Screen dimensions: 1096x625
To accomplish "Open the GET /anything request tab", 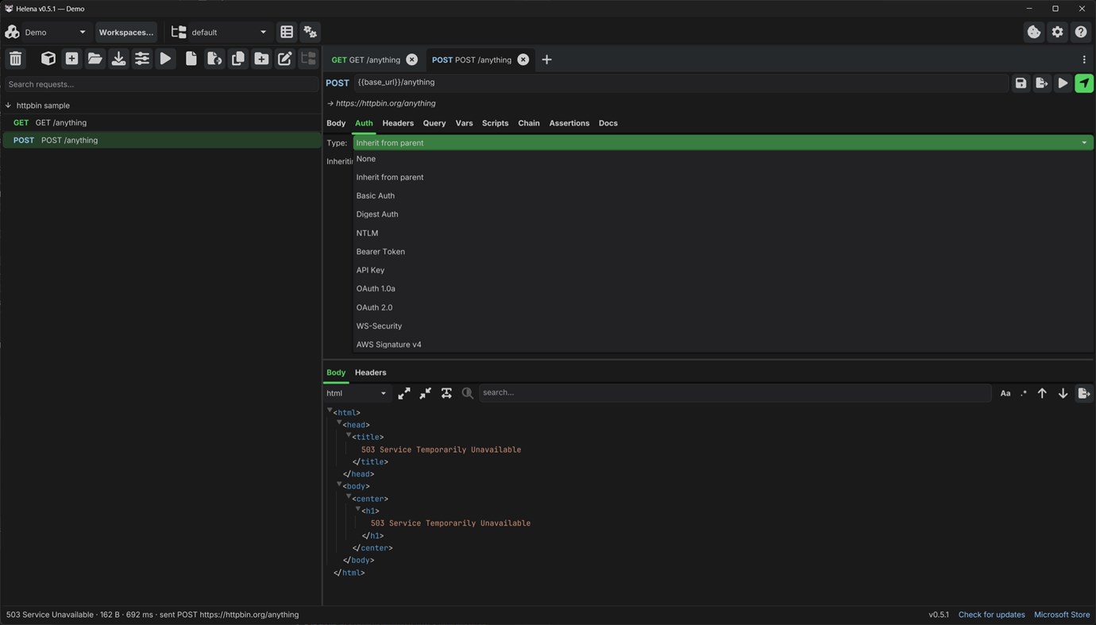I will click(366, 60).
